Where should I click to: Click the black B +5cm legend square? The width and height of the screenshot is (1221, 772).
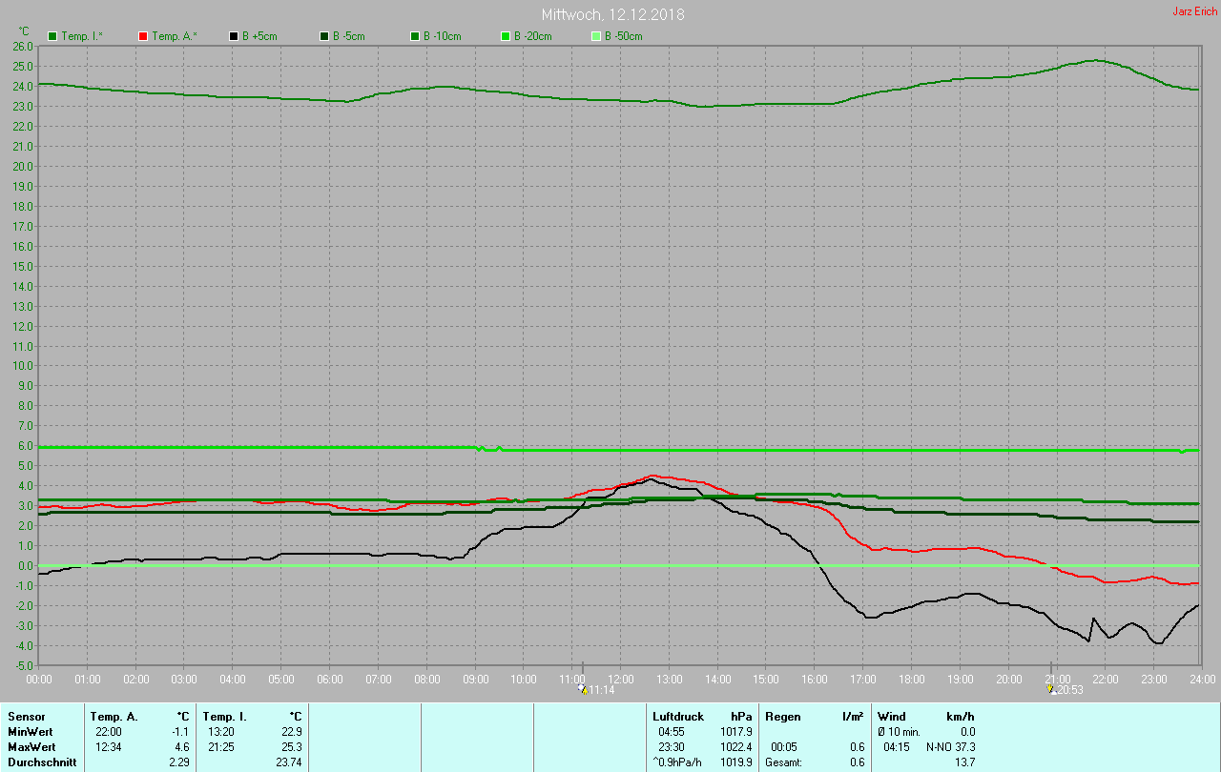click(234, 36)
